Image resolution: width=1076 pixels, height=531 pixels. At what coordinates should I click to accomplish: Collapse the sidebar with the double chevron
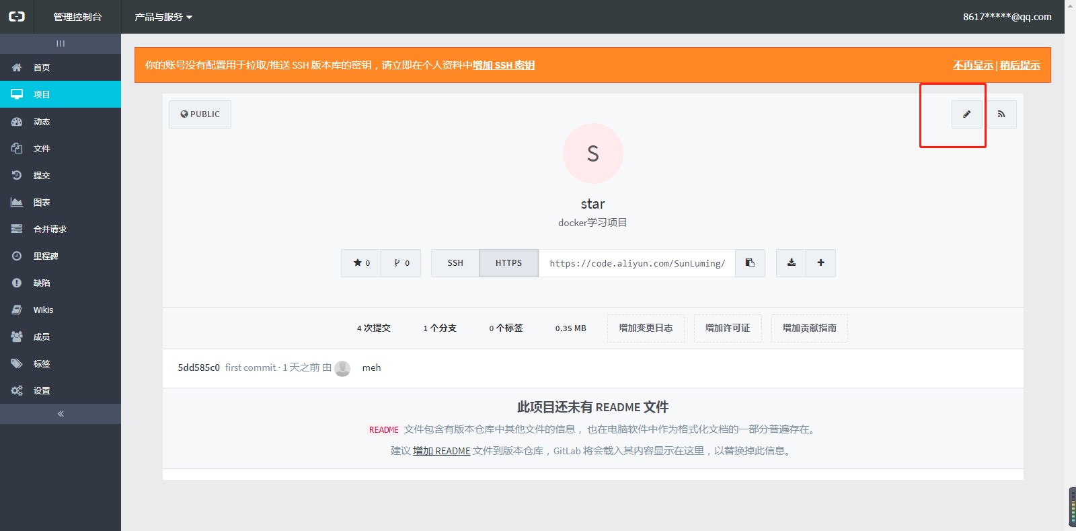coord(61,414)
